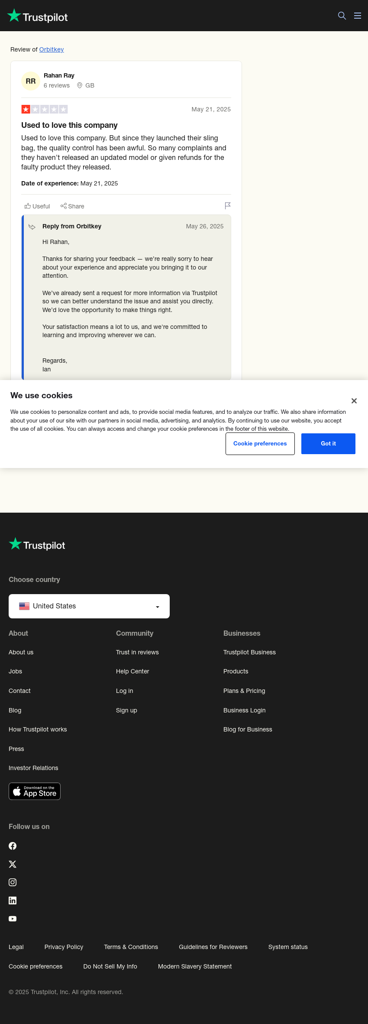Open Plans & Pricing link
368x1024 pixels.
point(244,691)
